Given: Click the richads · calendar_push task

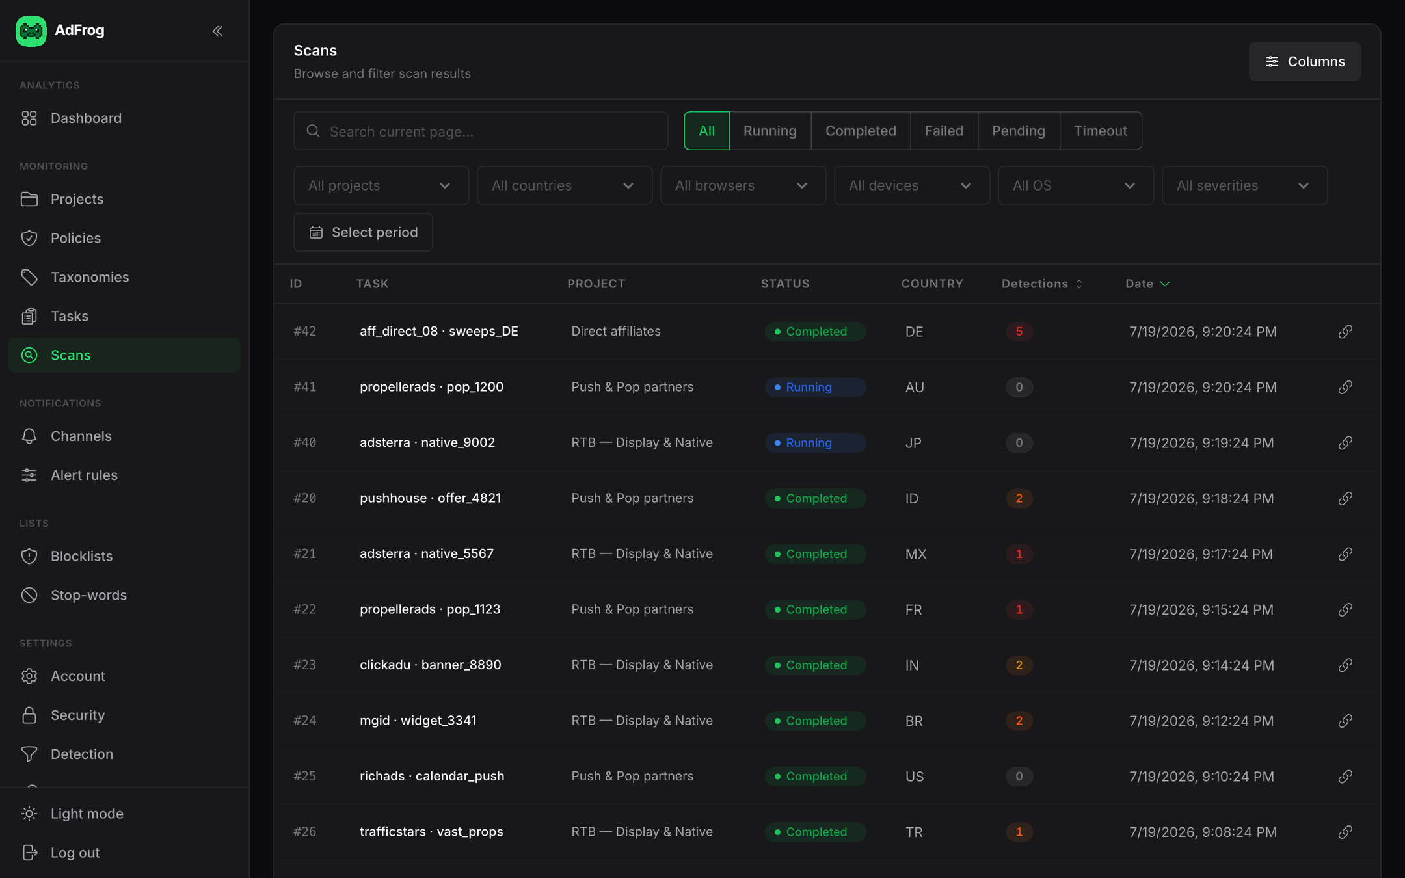Looking at the screenshot, I should click(432, 776).
